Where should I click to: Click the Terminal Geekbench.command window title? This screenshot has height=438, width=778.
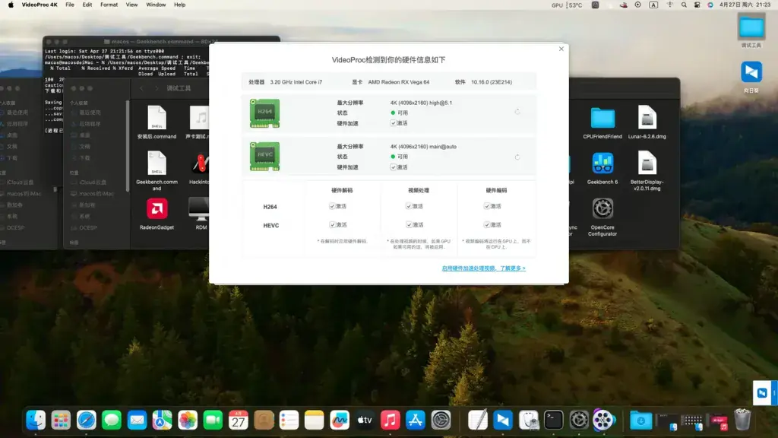162,42
